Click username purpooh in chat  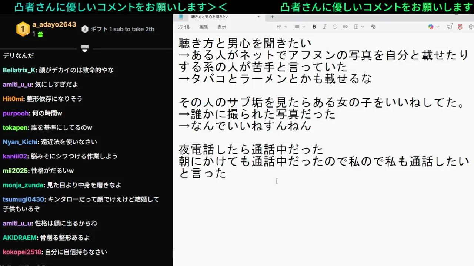[x=16, y=113]
